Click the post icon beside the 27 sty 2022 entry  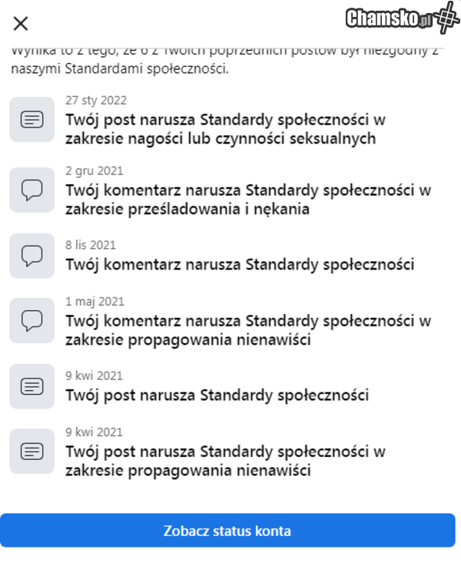pos(32,120)
